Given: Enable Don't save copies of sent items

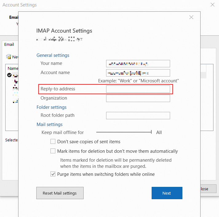Looking at the screenshot, I should click(53, 141).
